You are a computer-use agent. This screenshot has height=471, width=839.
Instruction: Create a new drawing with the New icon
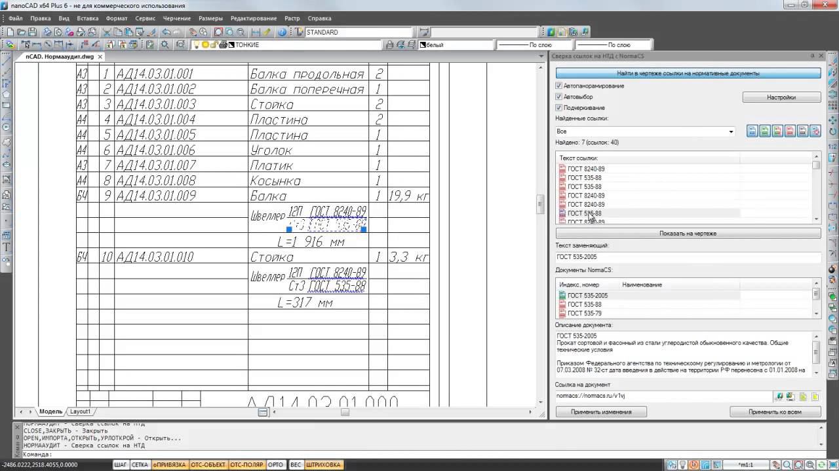pos(12,32)
